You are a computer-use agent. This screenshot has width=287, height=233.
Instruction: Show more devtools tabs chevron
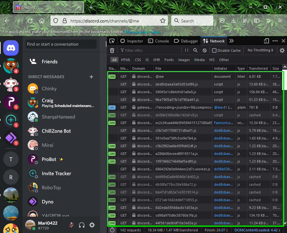click(x=231, y=41)
